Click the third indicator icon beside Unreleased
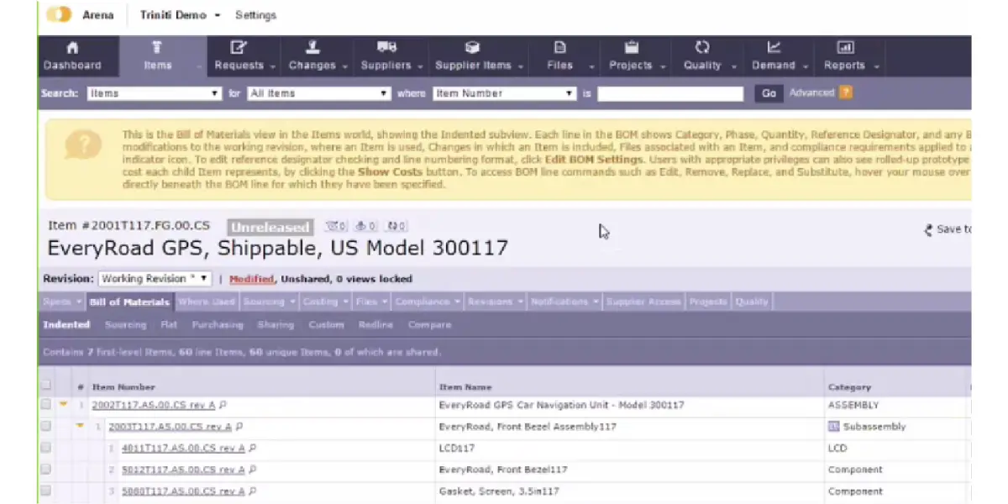The image size is (1008, 504). (396, 226)
